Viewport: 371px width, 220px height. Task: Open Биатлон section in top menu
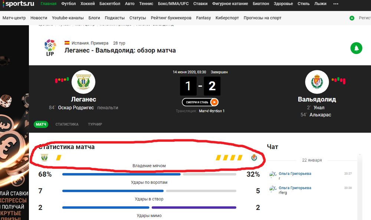pos(261,4)
